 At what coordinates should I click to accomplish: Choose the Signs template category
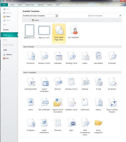coord(71,125)
